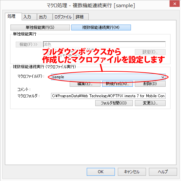Click the 機能(F) >> button
The width and height of the screenshot is (181, 181).
[x=28, y=45]
